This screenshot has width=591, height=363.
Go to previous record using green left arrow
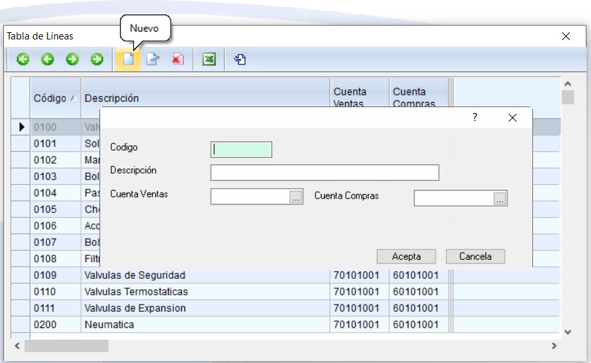pyautogui.click(x=47, y=60)
